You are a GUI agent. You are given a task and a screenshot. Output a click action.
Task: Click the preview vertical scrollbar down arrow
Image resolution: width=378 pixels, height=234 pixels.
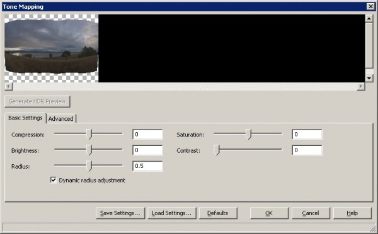click(369, 78)
